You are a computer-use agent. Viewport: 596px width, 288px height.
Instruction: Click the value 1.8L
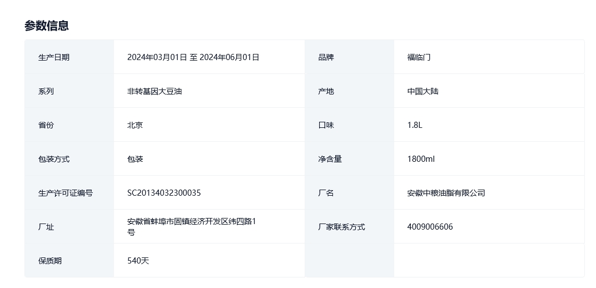tap(415, 125)
